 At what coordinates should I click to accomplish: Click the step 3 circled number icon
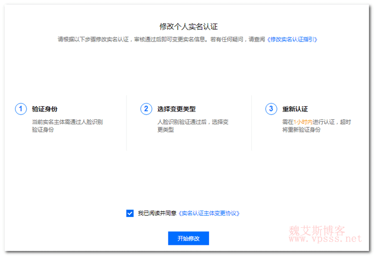tap(271, 109)
